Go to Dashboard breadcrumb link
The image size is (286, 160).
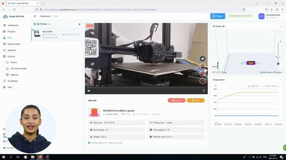pyautogui.click(x=45, y=16)
